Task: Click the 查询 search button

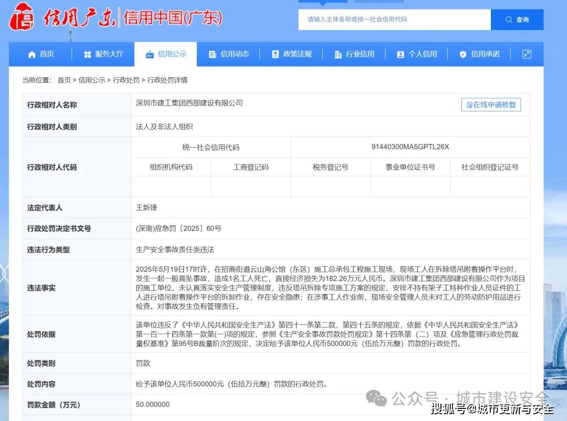Action: 517,19
